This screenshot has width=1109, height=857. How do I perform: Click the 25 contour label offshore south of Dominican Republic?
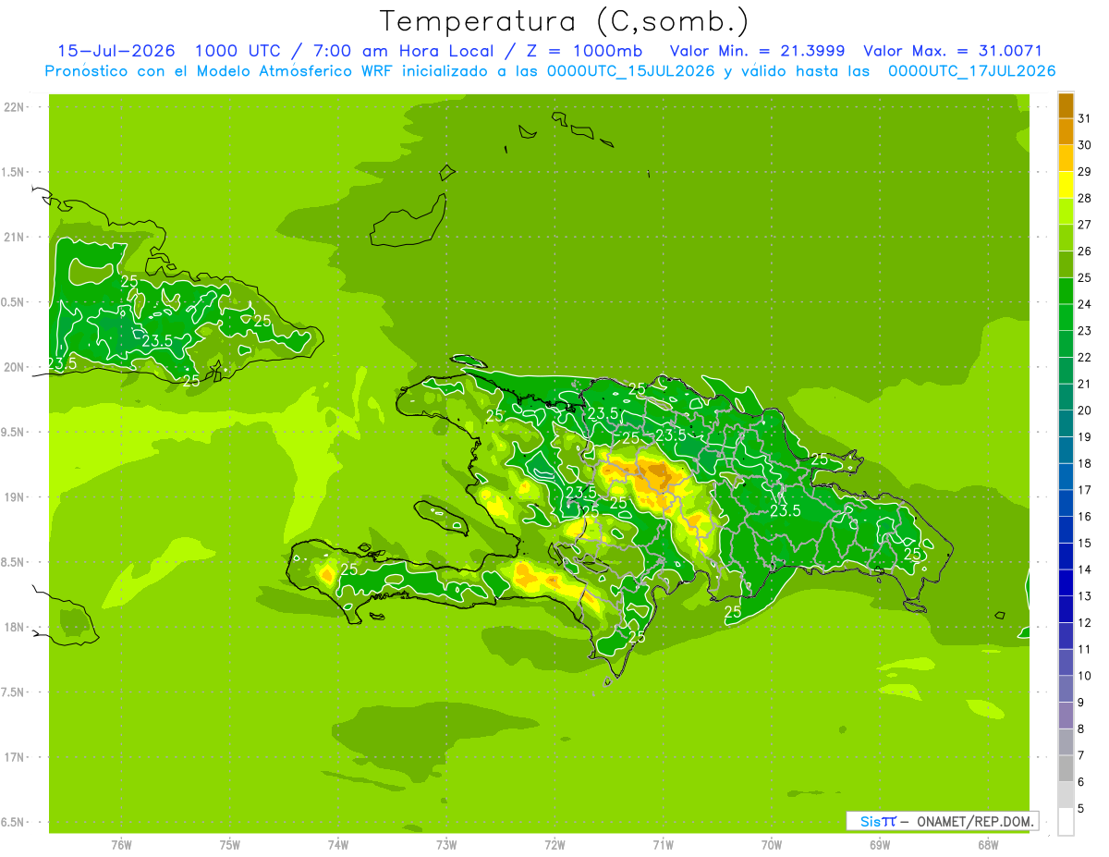(733, 612)
